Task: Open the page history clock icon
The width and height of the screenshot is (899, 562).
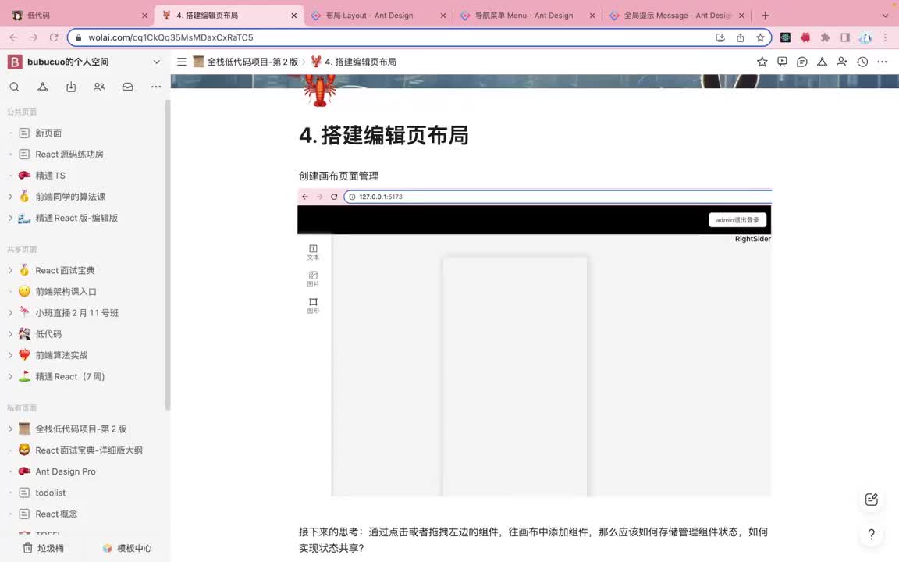Action: (x=862, y=62)
